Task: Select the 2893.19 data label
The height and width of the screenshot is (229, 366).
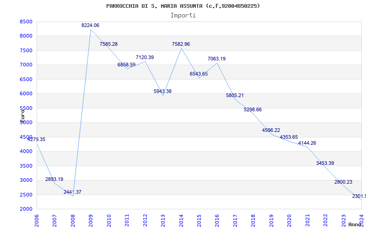Action: click(x=54, y=179)
